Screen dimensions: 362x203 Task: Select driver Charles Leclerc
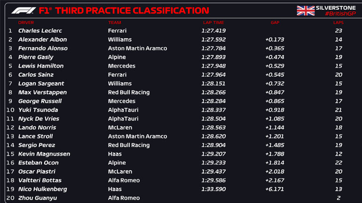coord(40,31)
